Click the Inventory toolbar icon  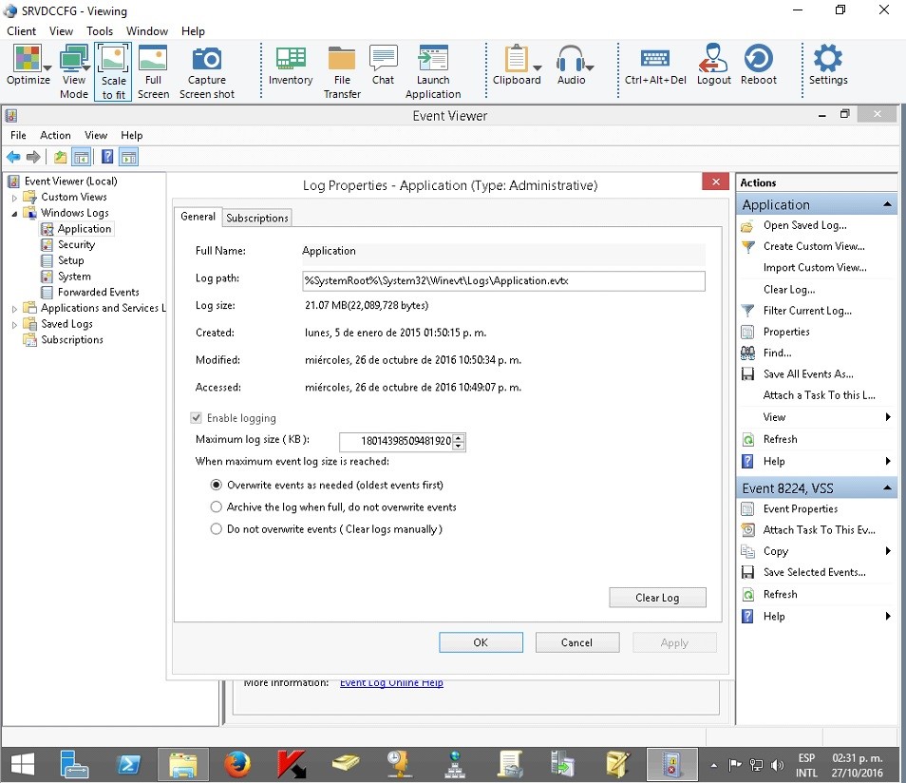click(x=291, y=61)
